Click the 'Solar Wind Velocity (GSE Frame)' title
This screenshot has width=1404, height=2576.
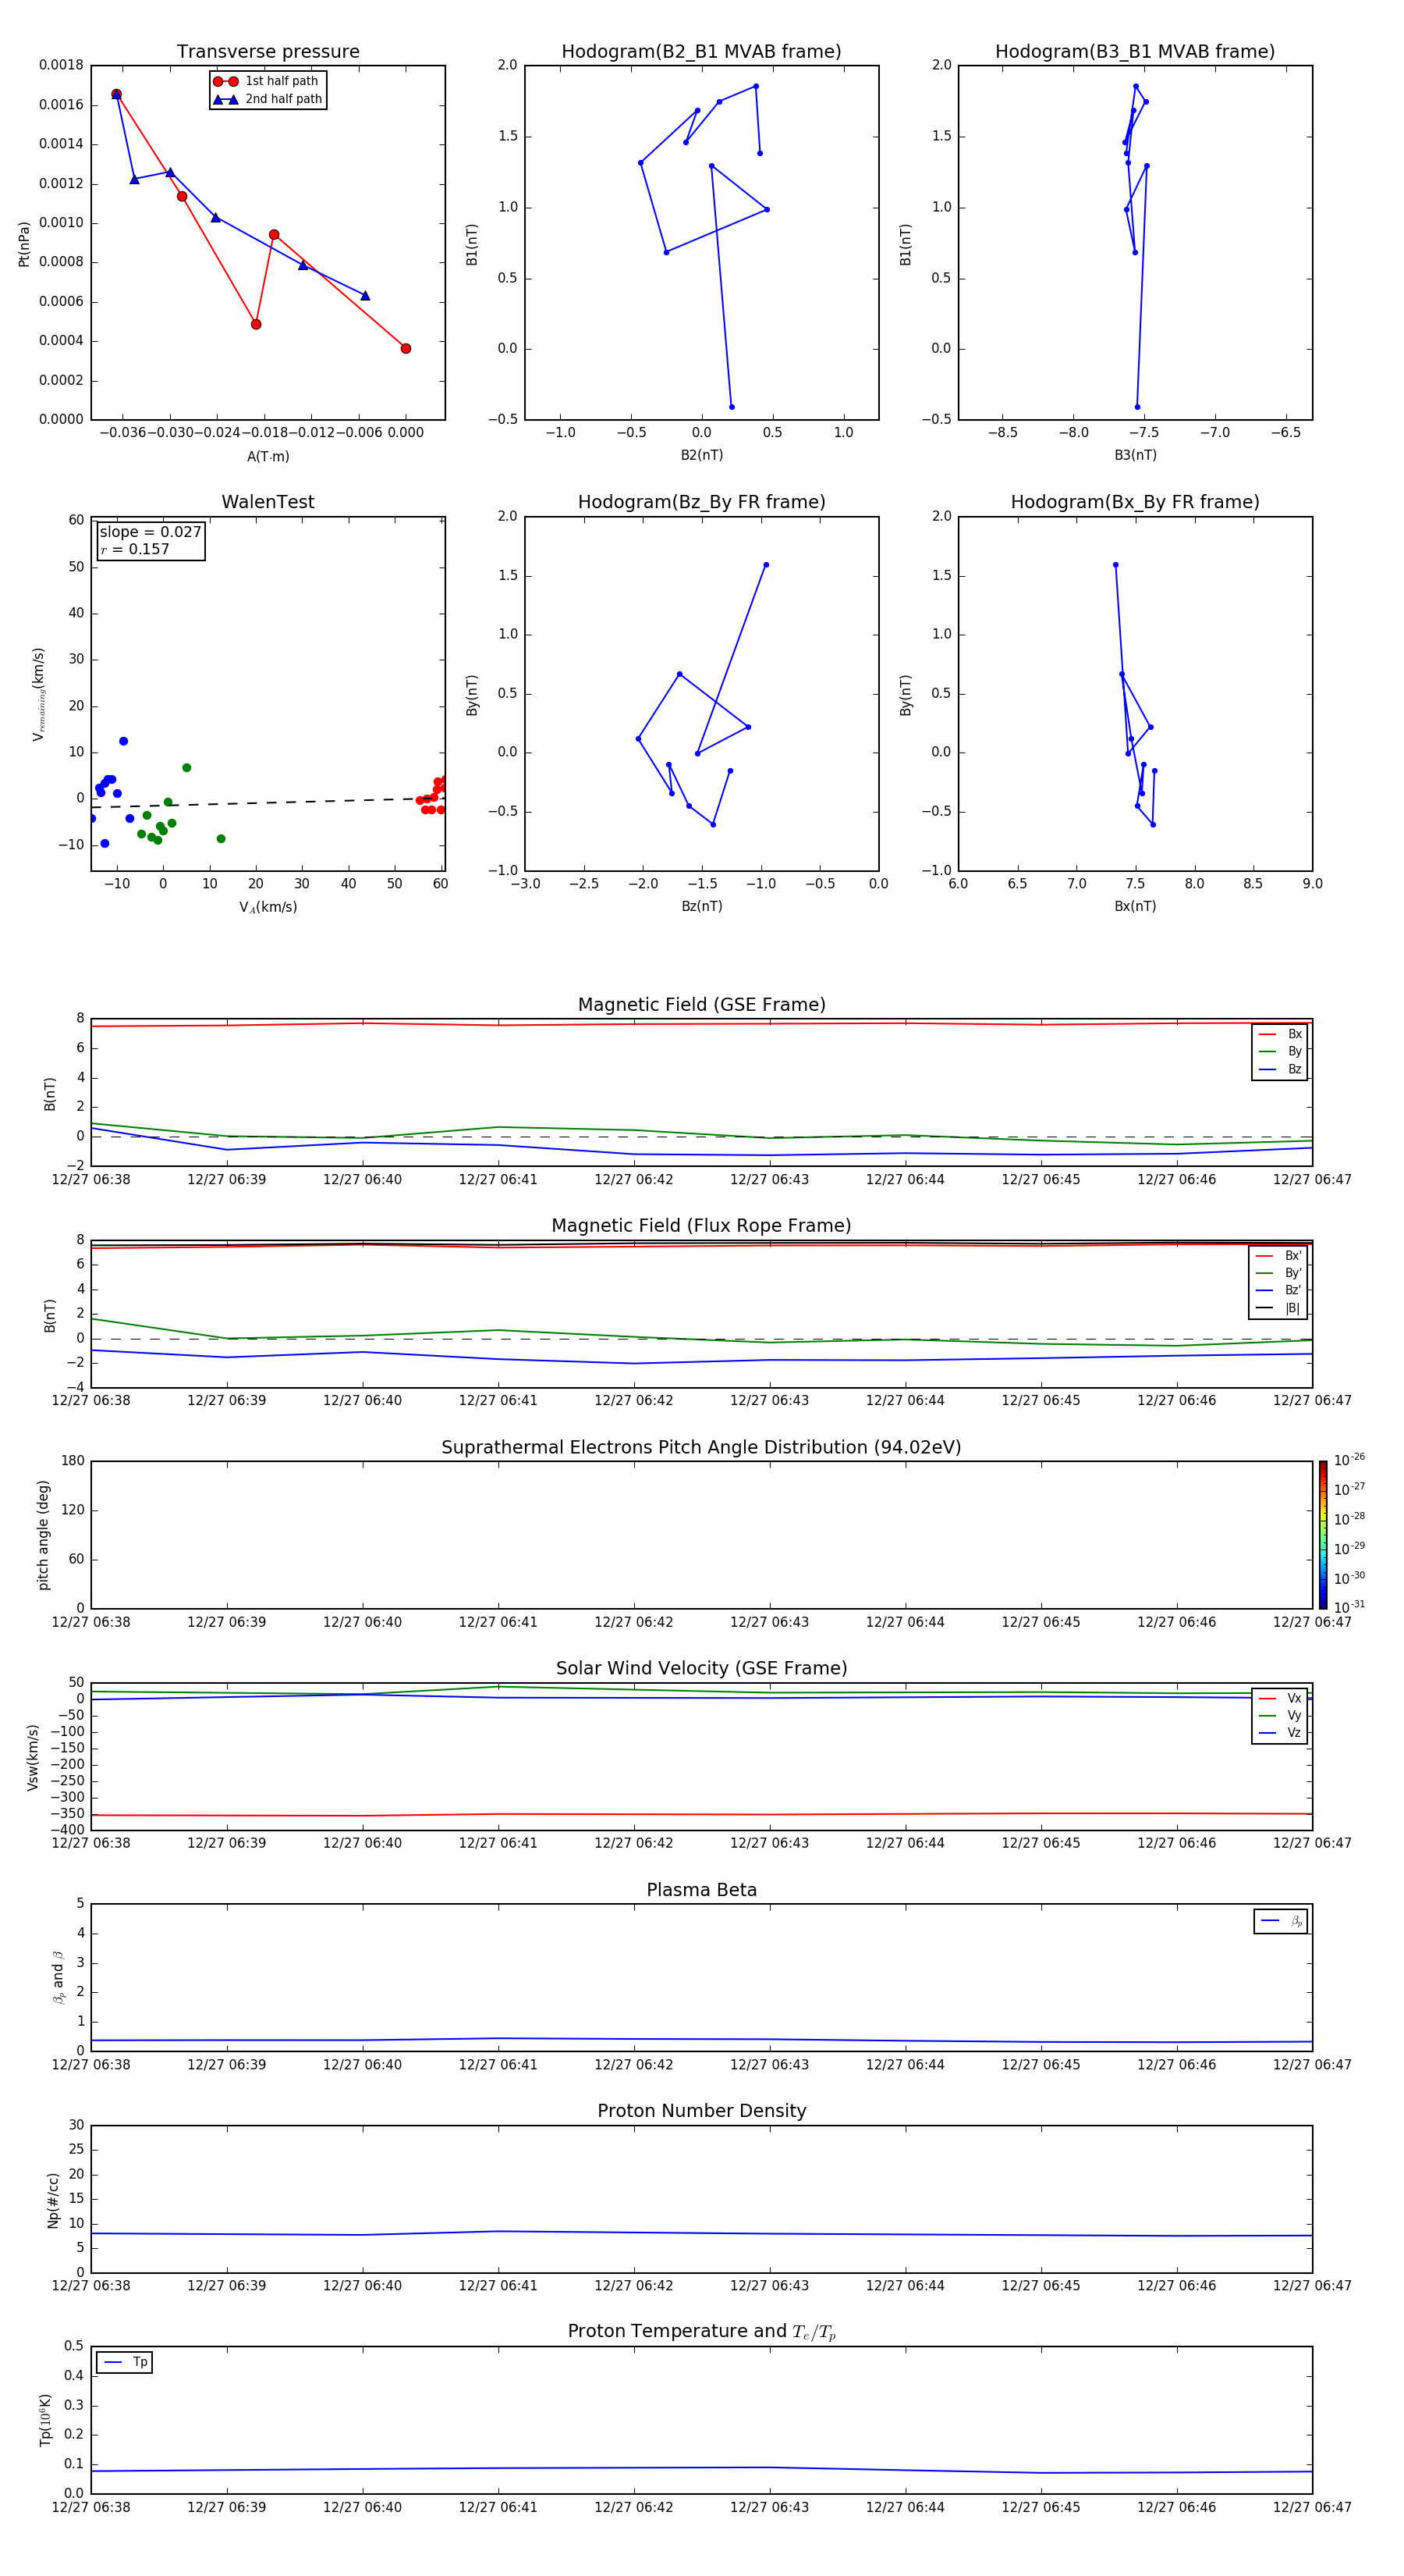pos(701,1668)
